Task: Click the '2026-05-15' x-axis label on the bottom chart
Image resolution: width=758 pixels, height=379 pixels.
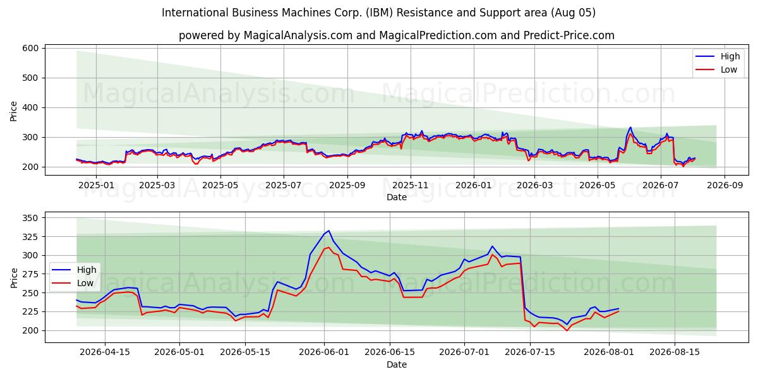Action: click(x=244, y=352)
